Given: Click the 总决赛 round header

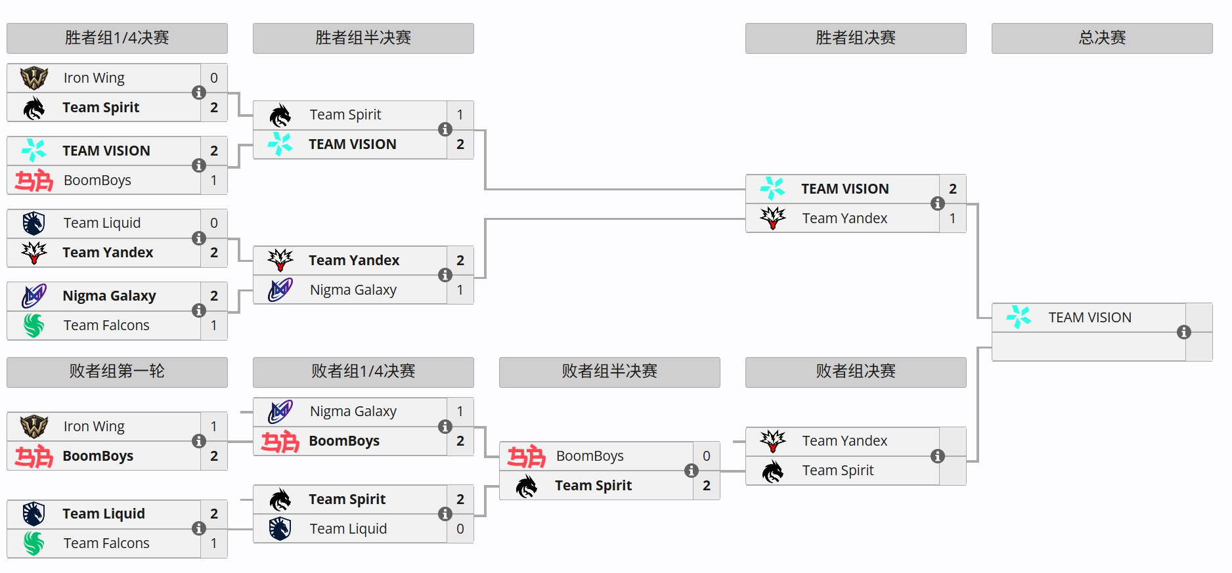Looking at the screenshot, I should coord(1102,38).
